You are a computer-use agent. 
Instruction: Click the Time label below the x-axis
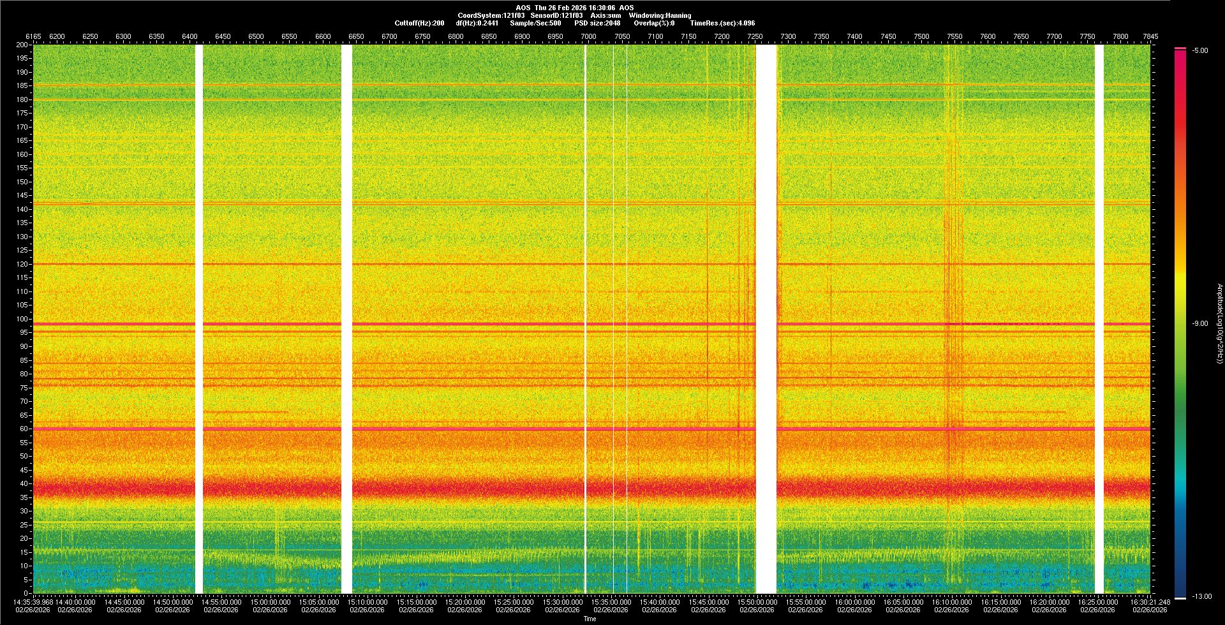tap(590, 619)
